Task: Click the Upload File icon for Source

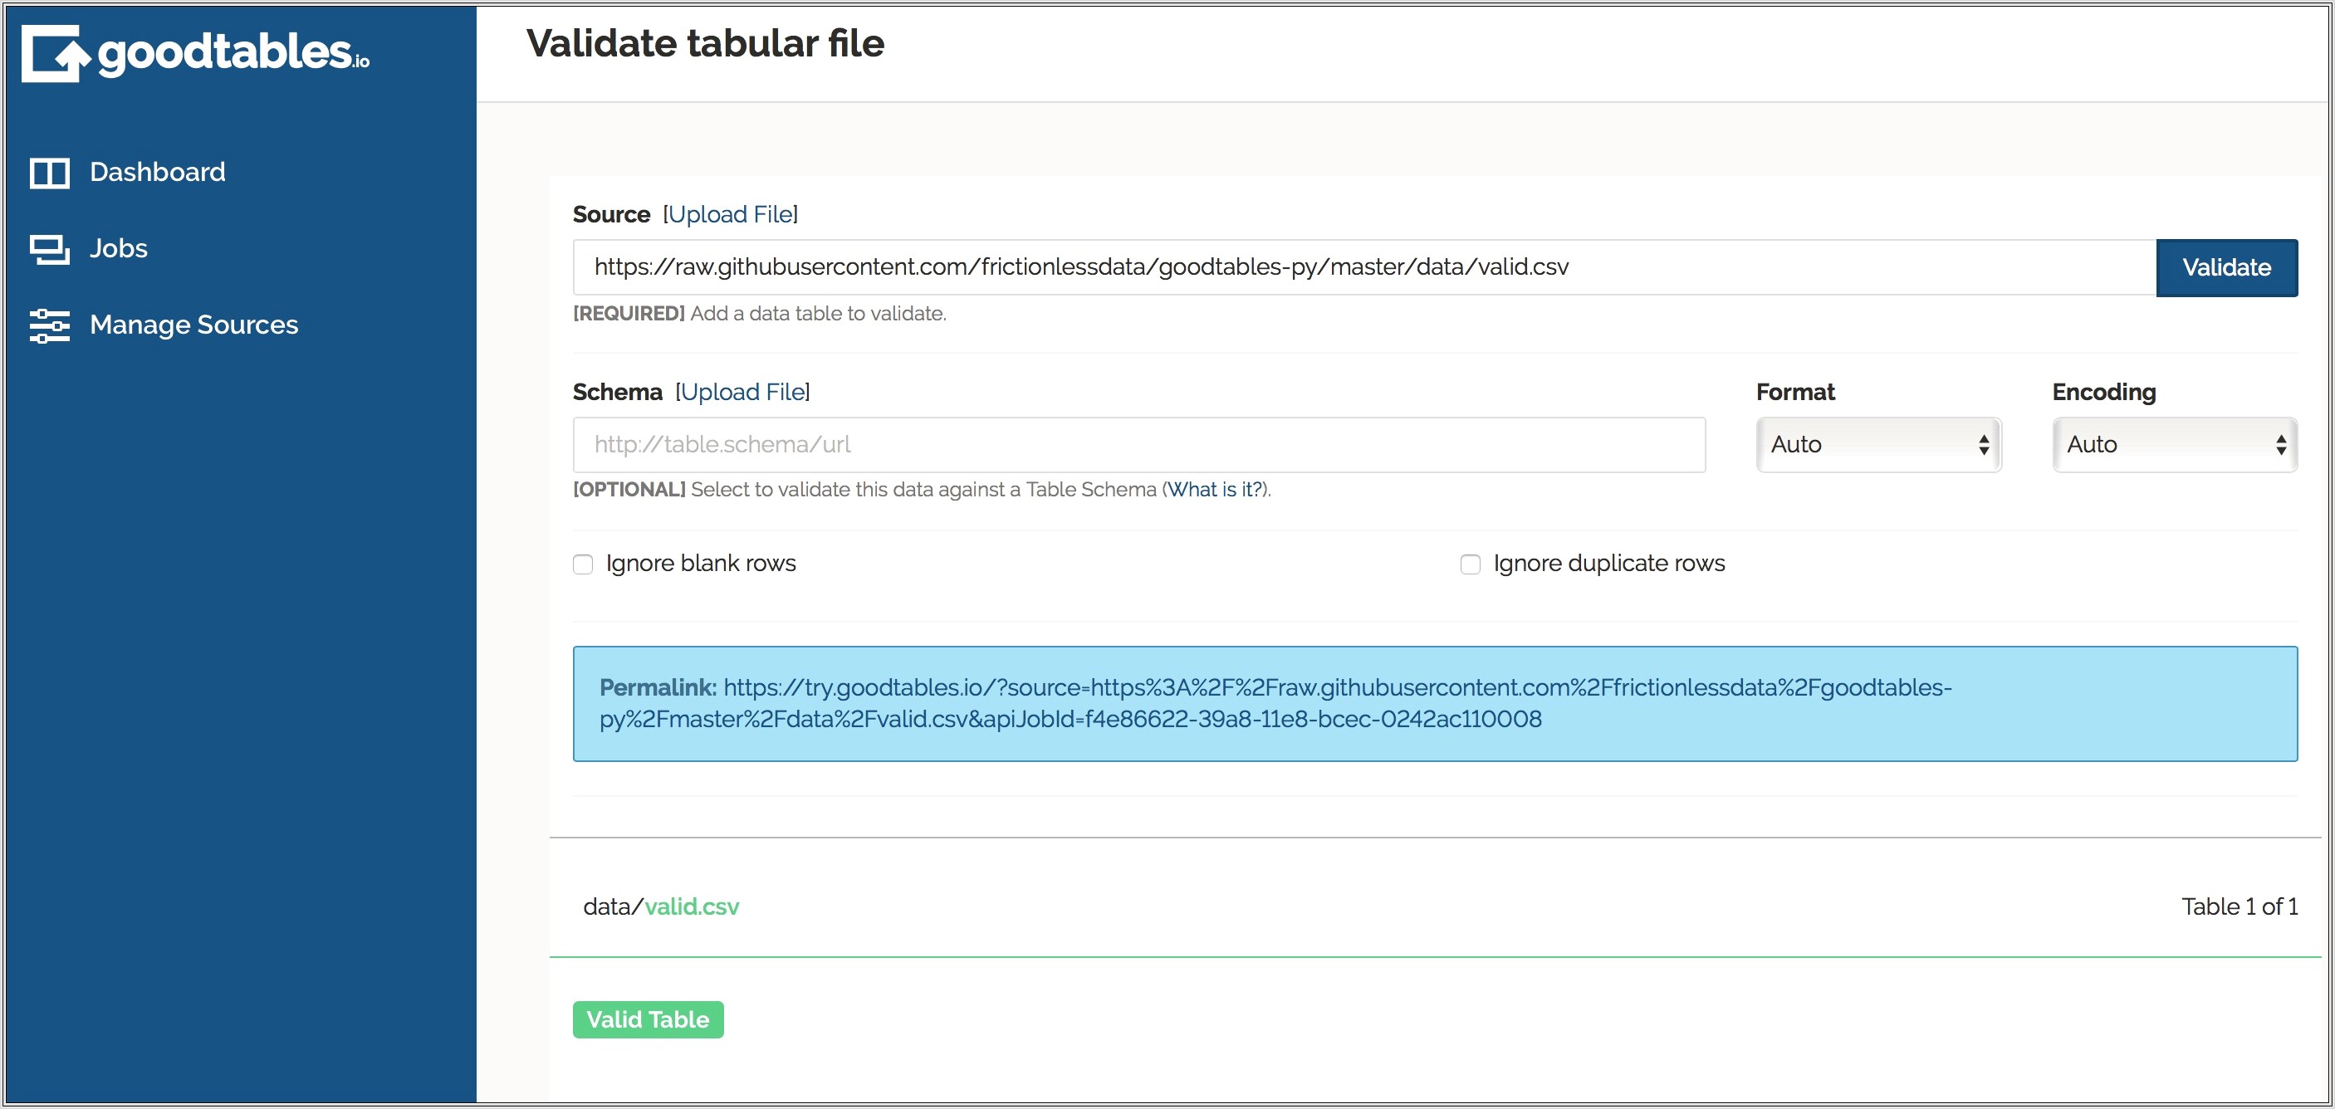Action: (x=728, y=214)
